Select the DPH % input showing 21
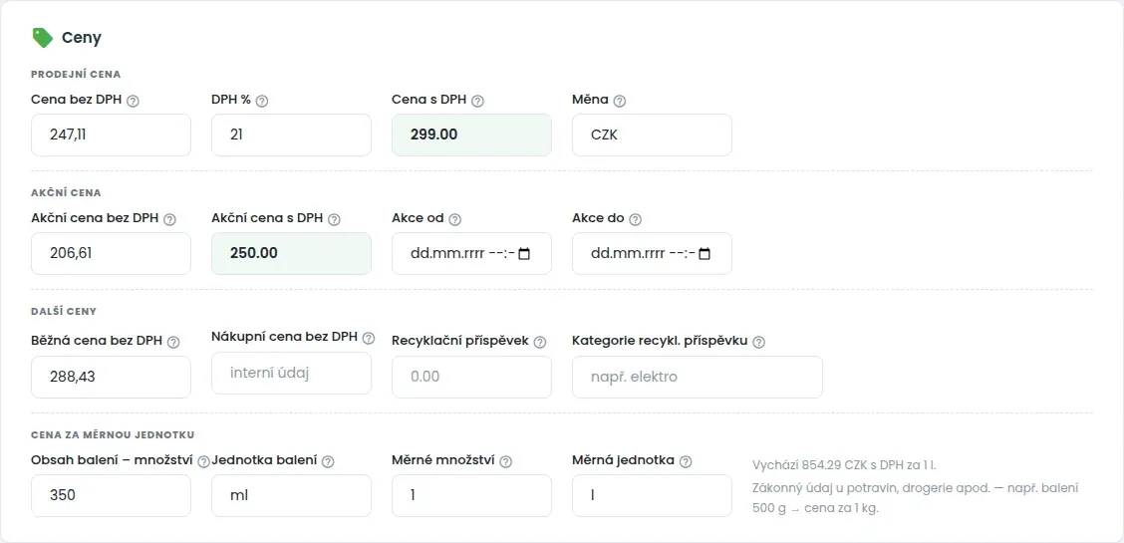 [x=291, y=135]
